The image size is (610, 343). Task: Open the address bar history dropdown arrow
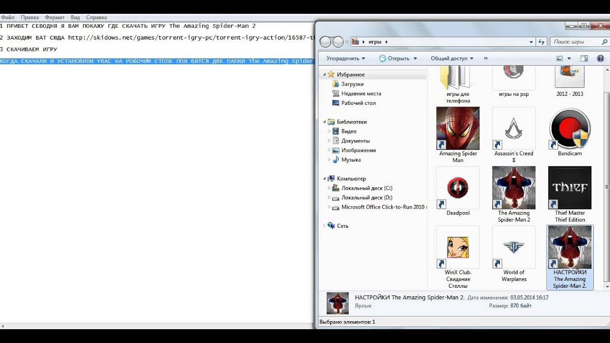click(x=531, y=42)
